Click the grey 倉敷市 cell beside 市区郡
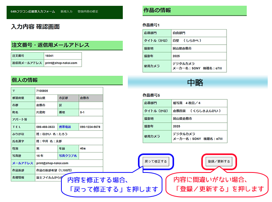272x202 pixels. pos(91,98)
